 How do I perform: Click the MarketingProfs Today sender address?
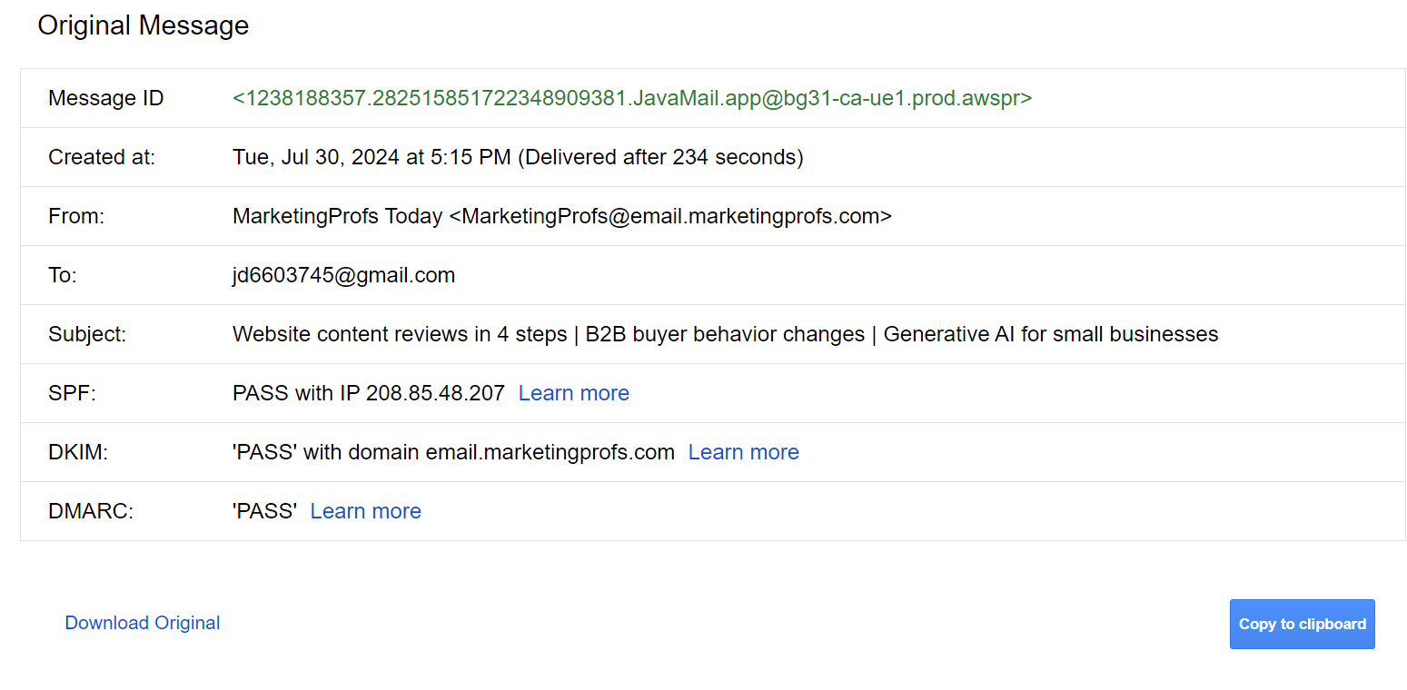pos(561,216)
